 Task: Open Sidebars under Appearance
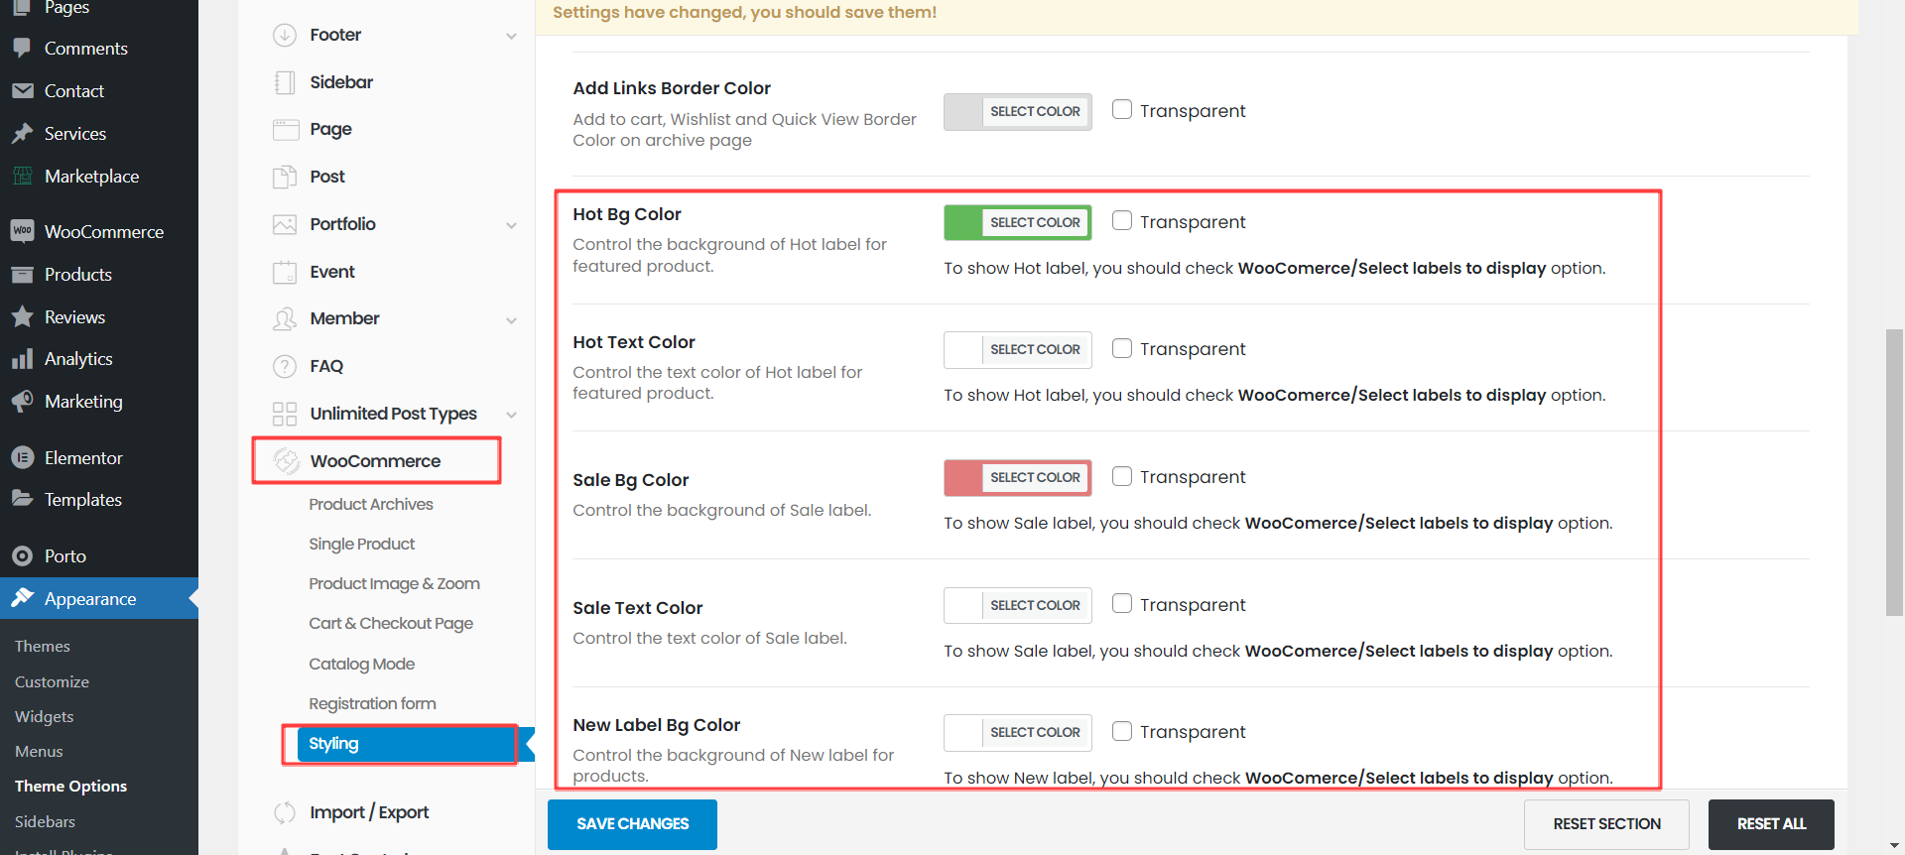45,821
